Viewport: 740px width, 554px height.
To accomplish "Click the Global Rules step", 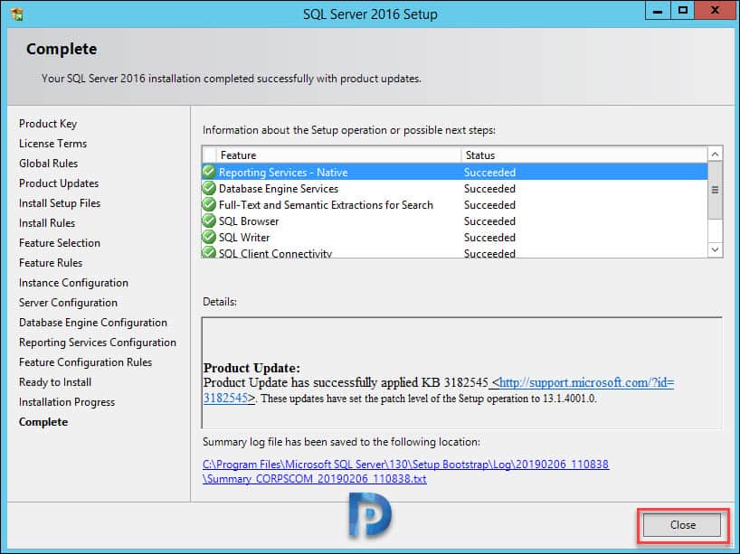I will 48,164.
